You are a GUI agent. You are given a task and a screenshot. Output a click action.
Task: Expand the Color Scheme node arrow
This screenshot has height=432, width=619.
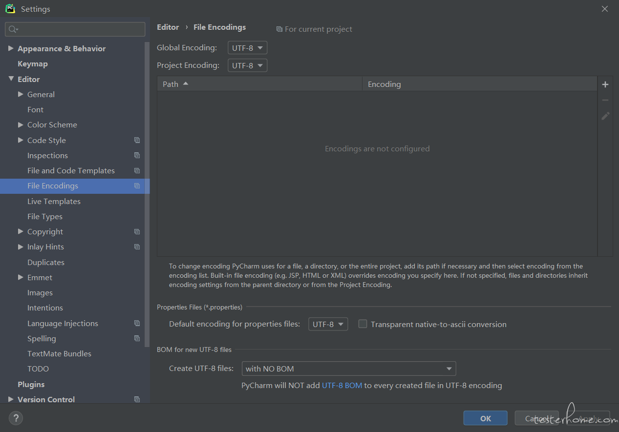21,124
